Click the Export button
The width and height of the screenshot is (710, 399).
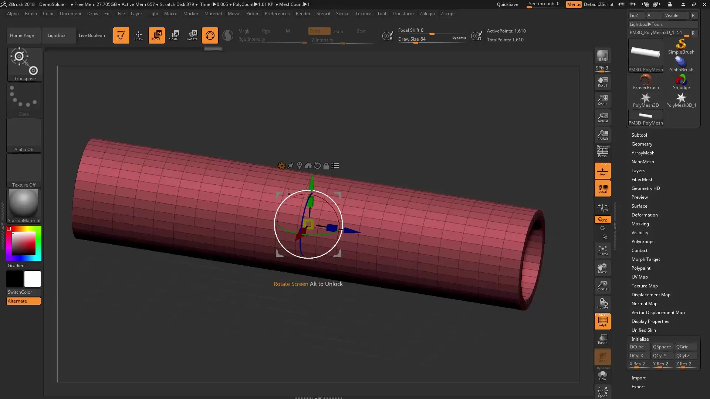pyautogui.click(x=638, y=387)
